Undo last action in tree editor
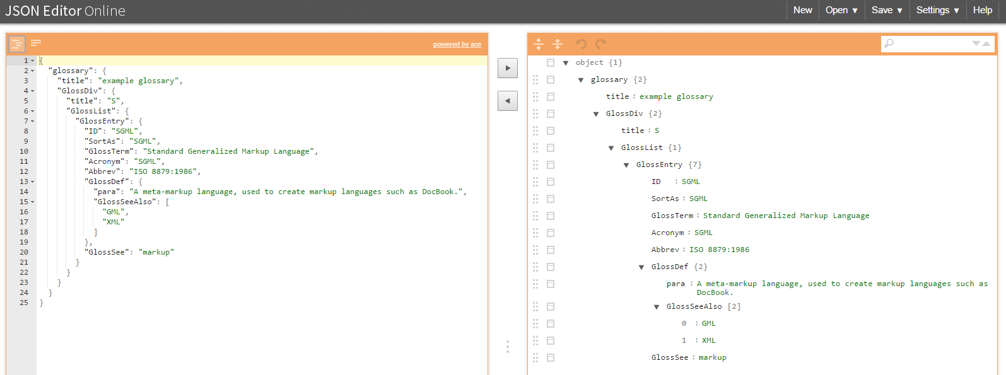This screenshot has height=375, width=1006. [x=582, y=43]
